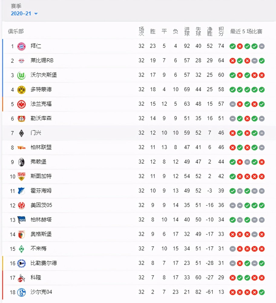Open the 沙尔克04 team link
The height and width of the screenshot is (303, 276).
41,292
